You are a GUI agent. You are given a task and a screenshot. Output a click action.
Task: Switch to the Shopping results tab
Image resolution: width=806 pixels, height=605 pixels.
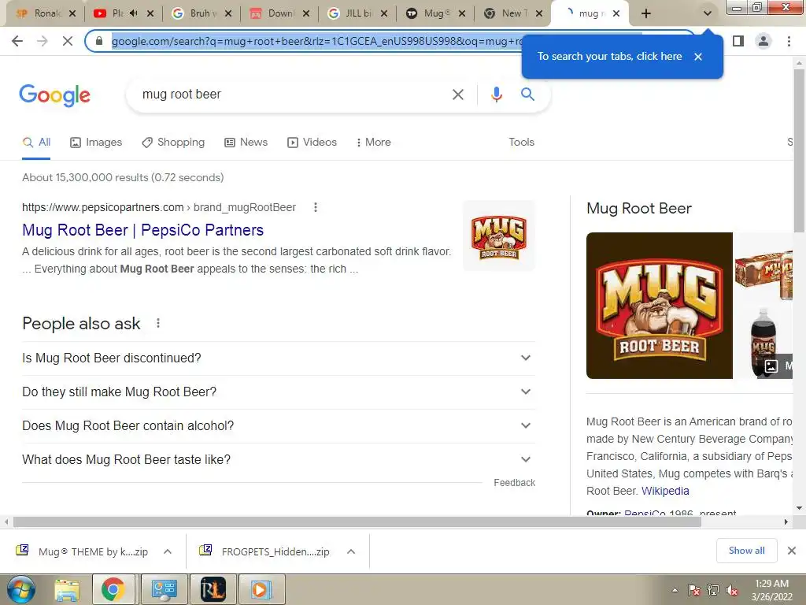(x=173, y=143)
